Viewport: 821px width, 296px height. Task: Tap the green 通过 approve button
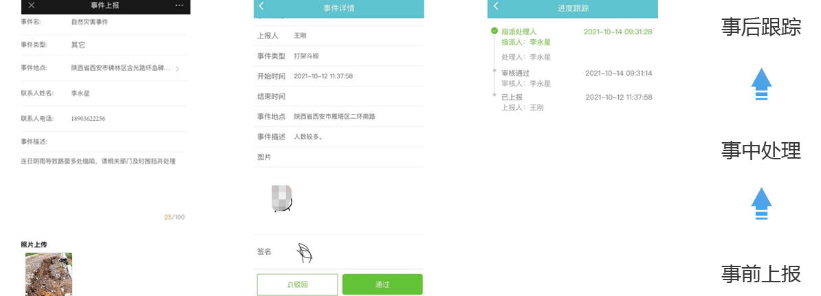(x=382, y=284)
